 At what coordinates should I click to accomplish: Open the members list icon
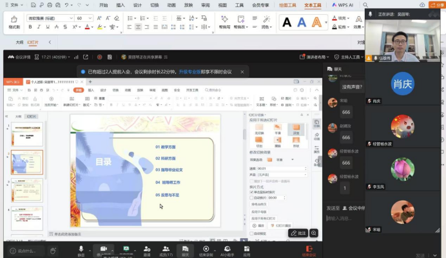click(166, 249)
